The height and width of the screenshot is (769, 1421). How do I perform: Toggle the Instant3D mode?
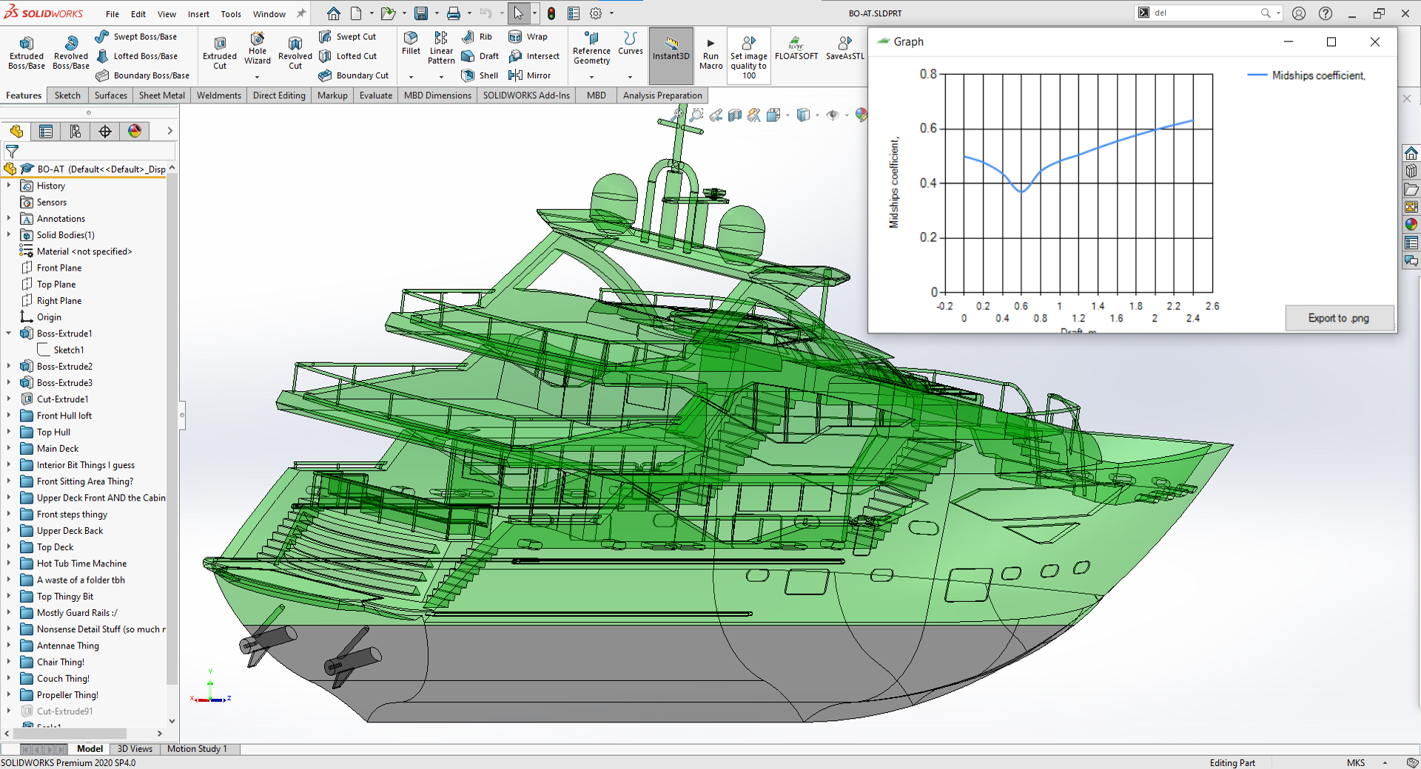(671, 49)
